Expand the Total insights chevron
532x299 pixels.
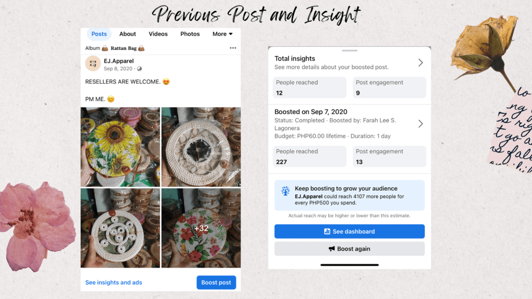coord(420,63)
